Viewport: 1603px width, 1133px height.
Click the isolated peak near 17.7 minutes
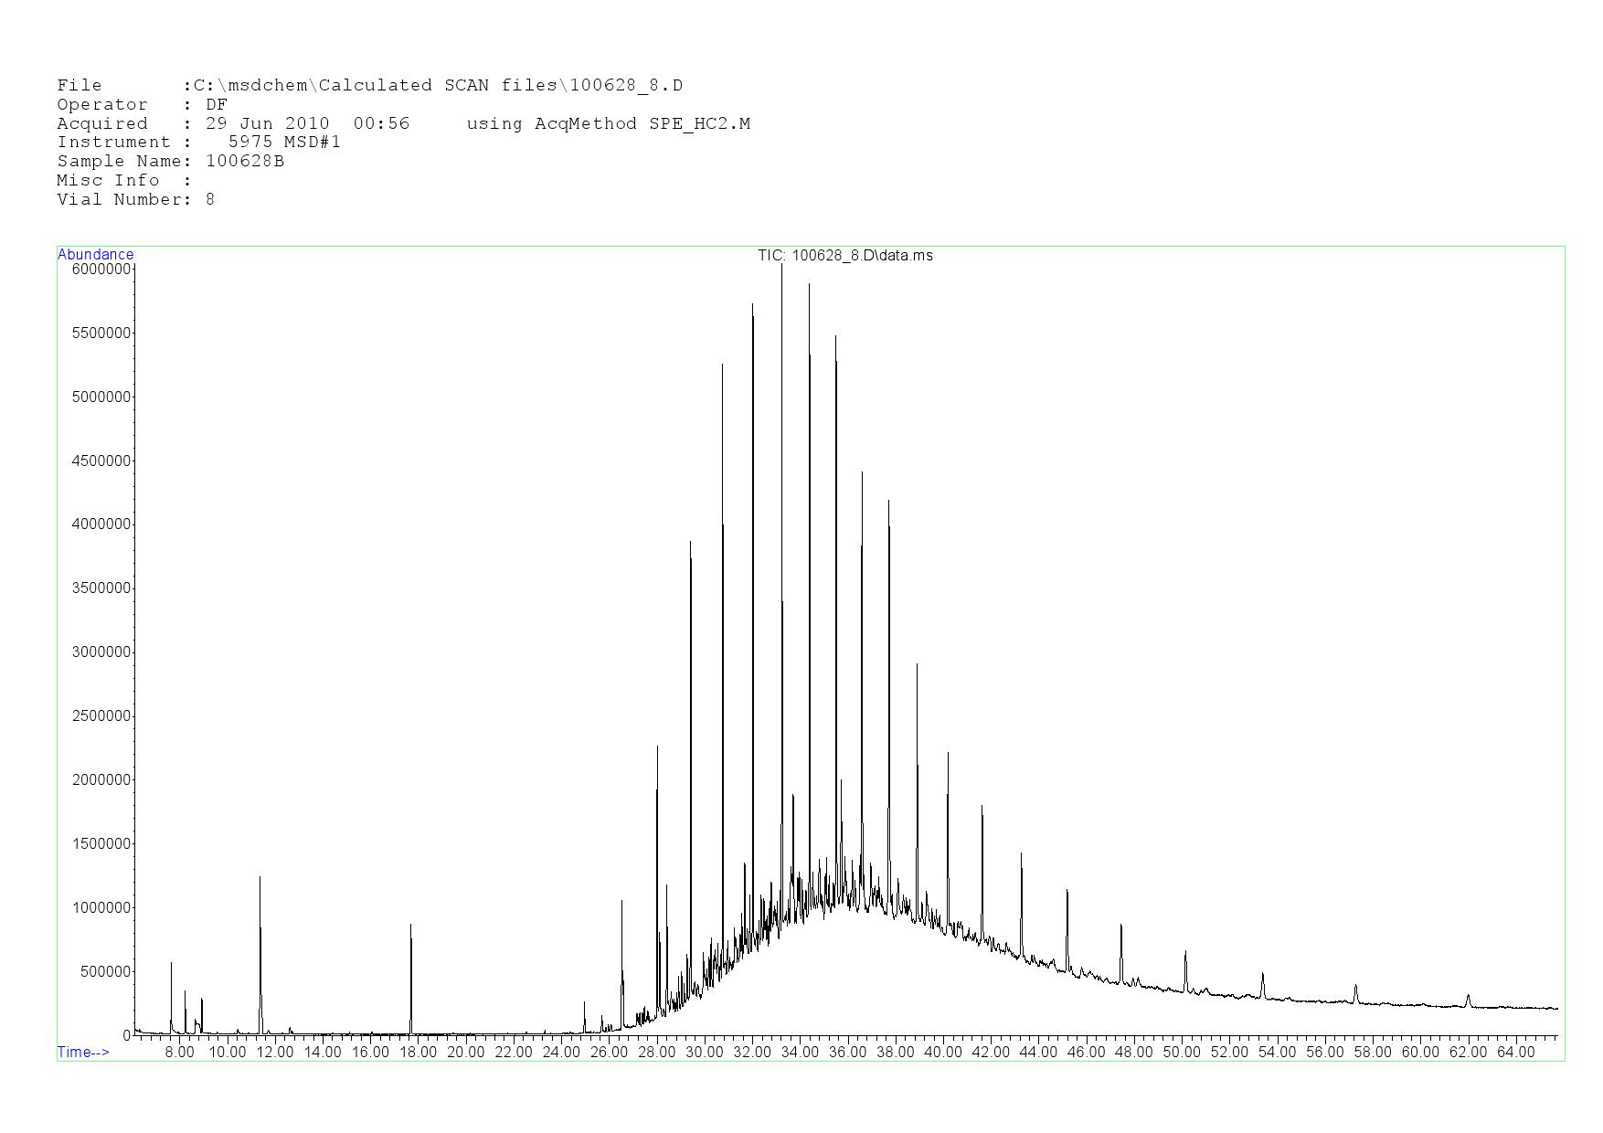coord(410,927)
